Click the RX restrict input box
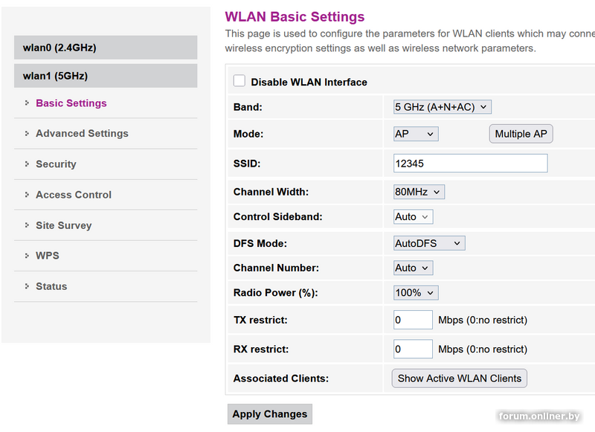The image size is (595, 432). coord(413,349)
